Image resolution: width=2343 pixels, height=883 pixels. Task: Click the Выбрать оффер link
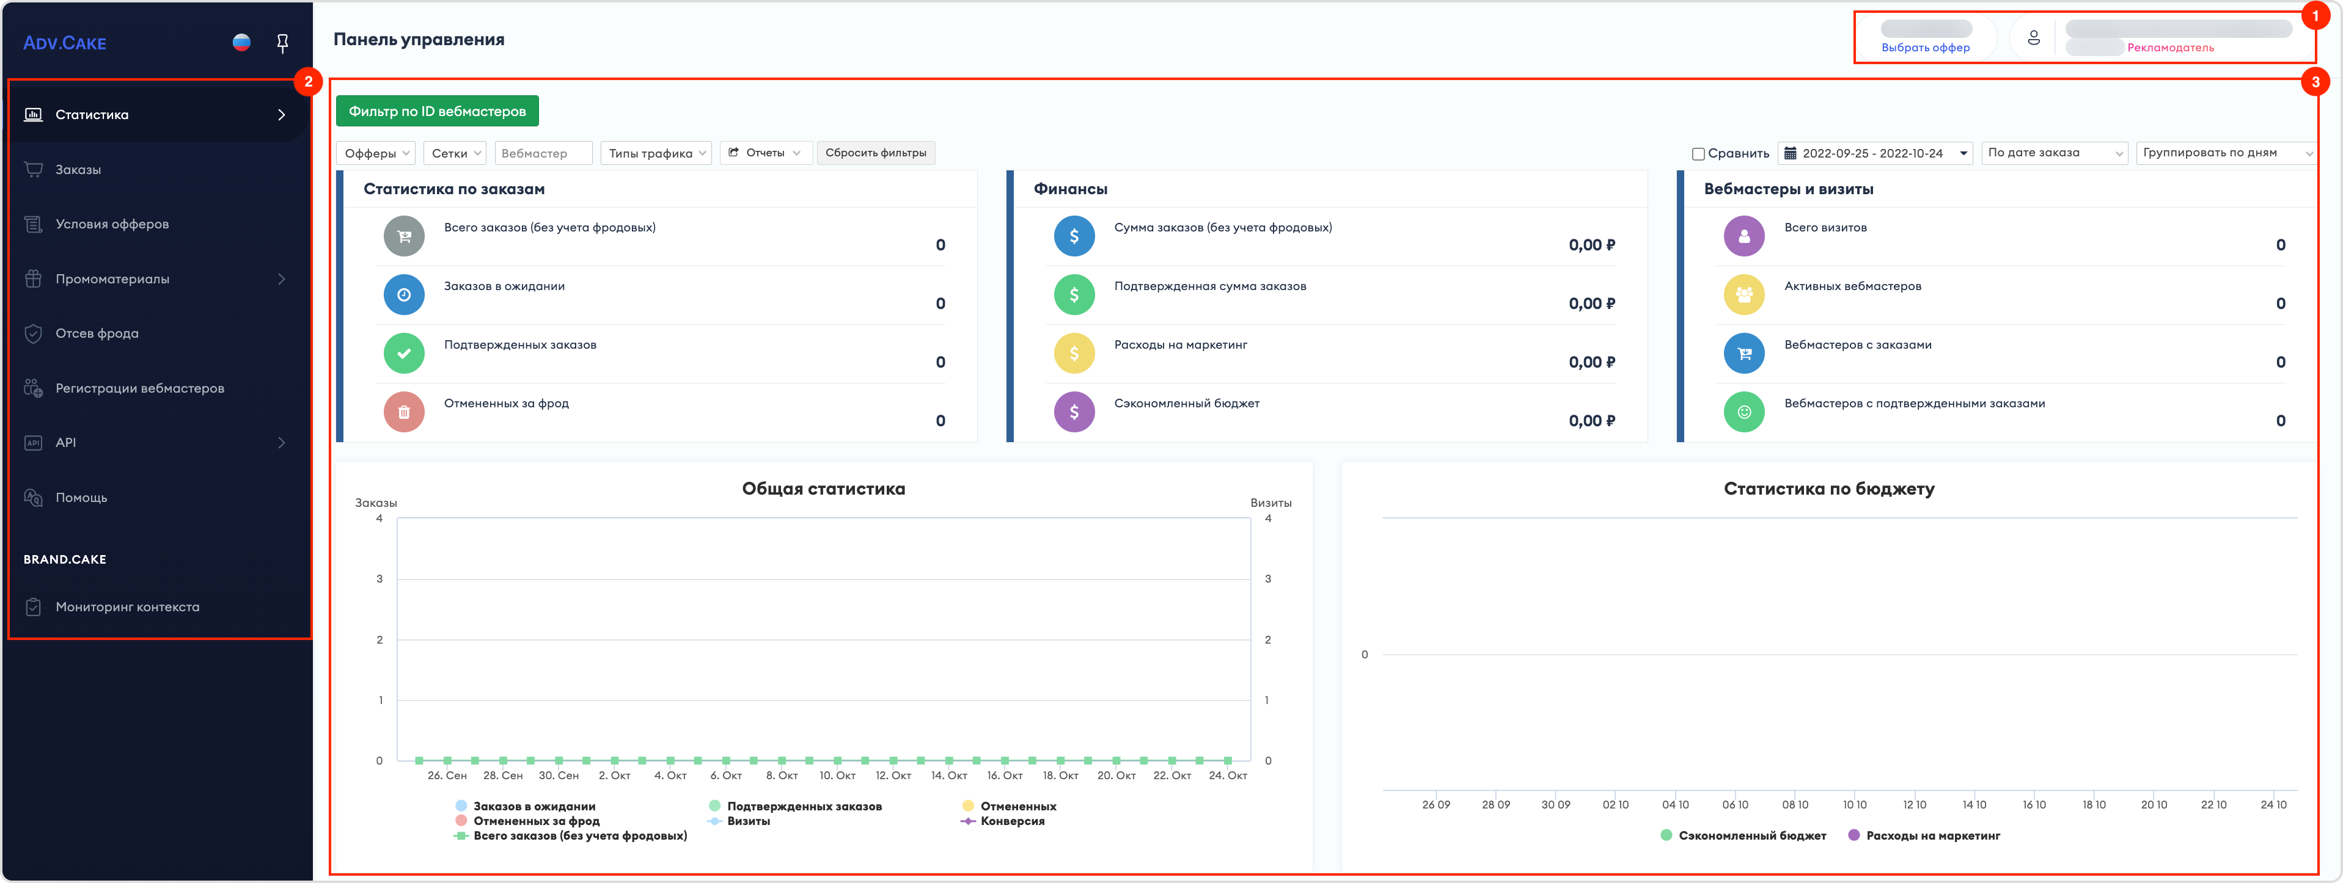1926,47
